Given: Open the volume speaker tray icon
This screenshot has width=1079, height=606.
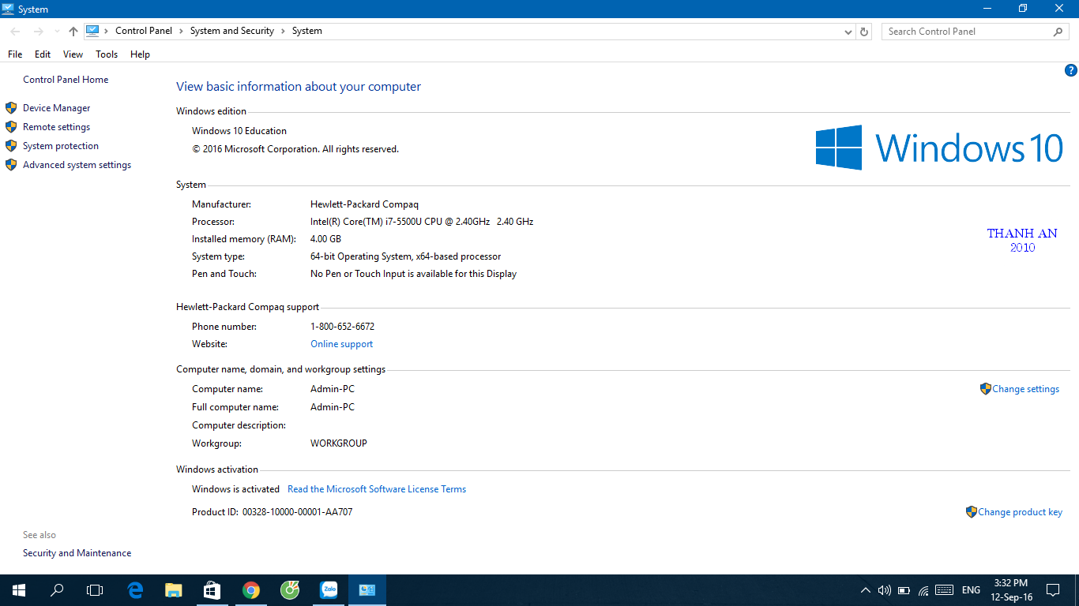Looking at the screenshot, I should coord(884,590).
